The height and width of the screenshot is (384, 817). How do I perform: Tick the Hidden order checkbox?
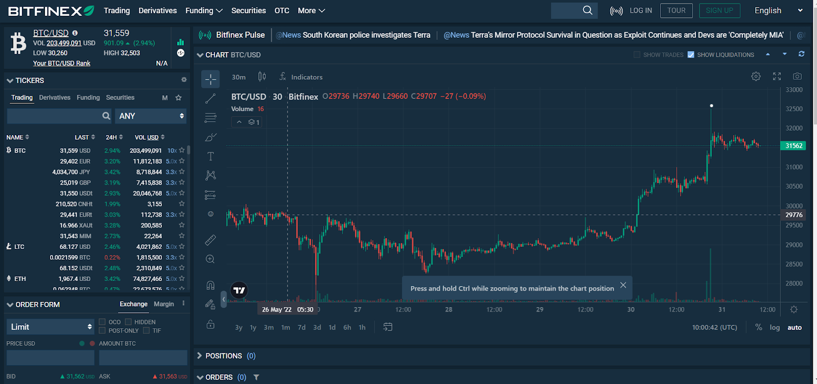coord(128,322)
